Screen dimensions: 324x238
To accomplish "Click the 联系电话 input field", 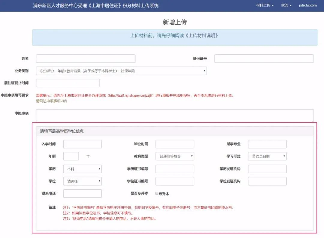I will point(82,194).
